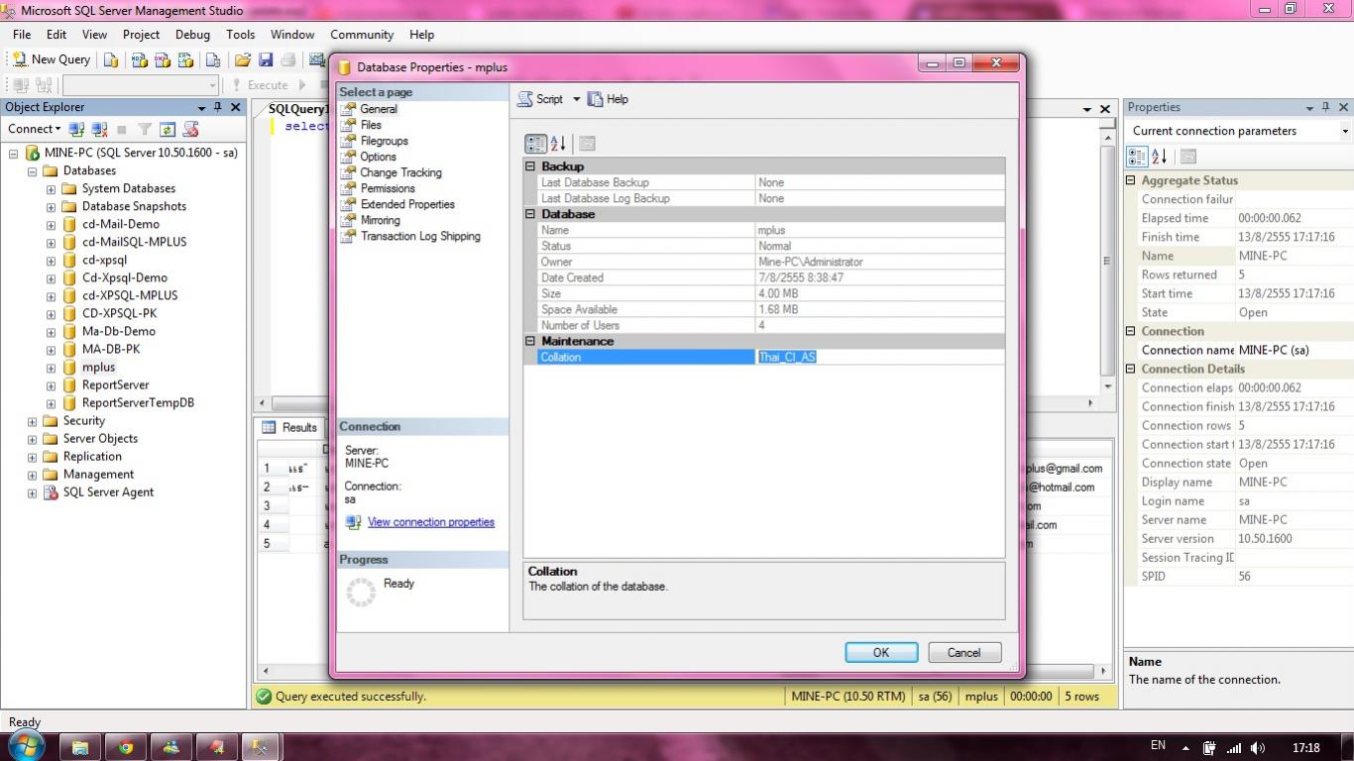This screenshot has width=1354, height=761.
Task: Select the Files page
Action: [371, 125]
